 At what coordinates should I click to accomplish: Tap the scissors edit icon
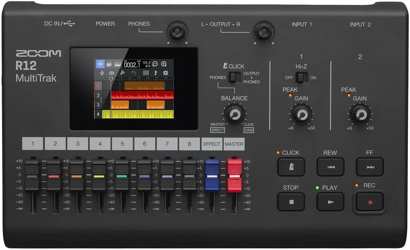122,73
